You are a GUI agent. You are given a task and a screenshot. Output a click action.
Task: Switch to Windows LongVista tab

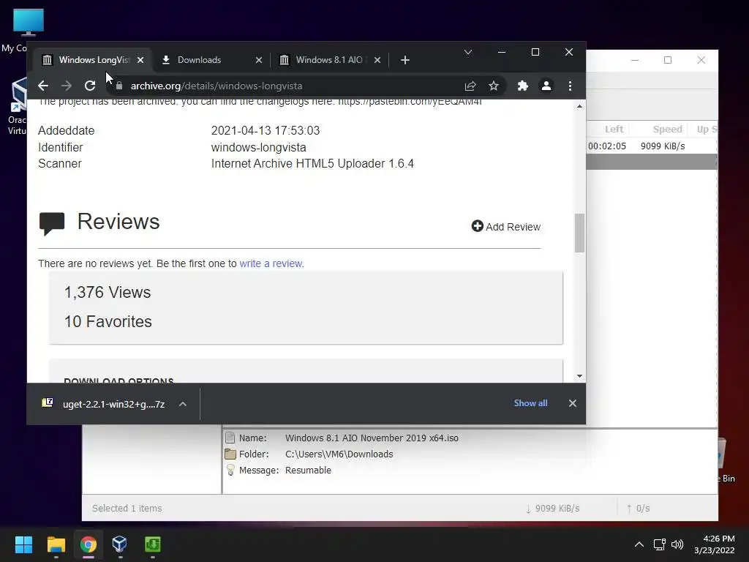click(x=92, y=60)
